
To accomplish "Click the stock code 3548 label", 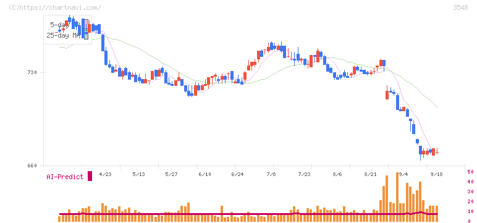I will [x=460, y=8].
